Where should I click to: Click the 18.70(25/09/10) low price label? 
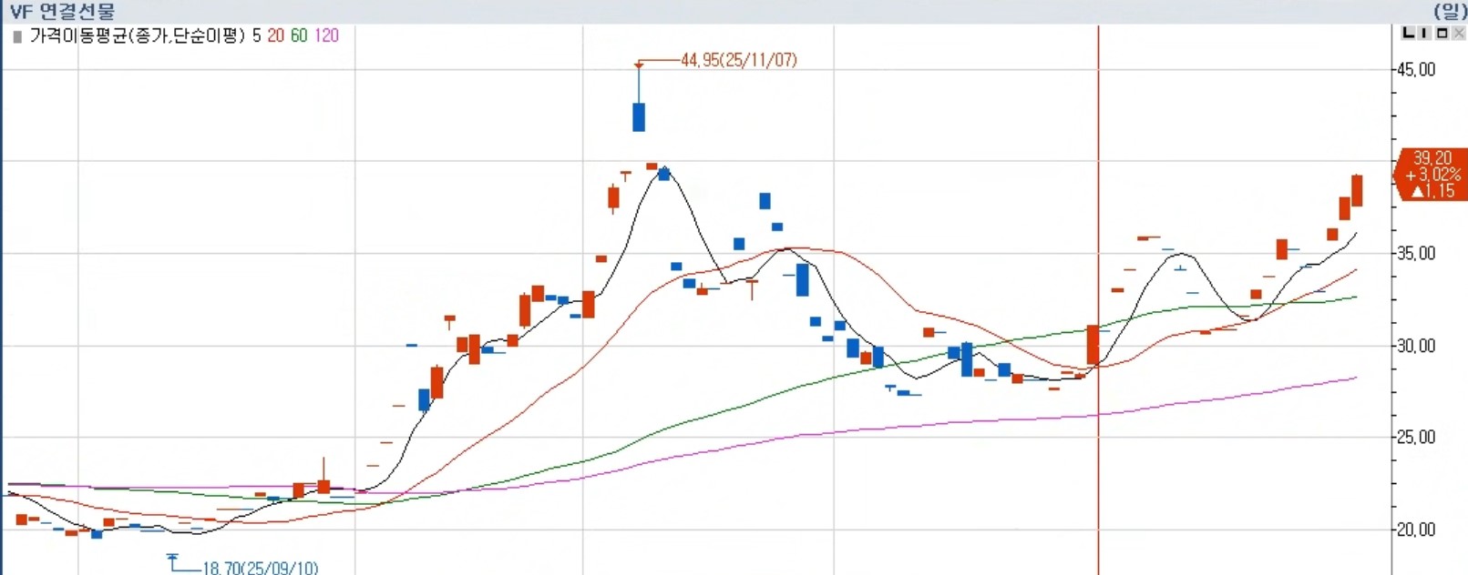(x=260, y=568)
